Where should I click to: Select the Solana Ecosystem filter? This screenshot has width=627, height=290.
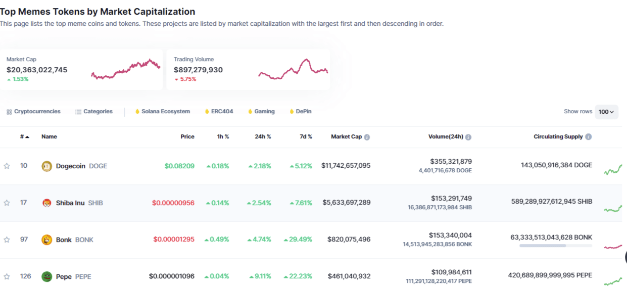tap(163, 112)
